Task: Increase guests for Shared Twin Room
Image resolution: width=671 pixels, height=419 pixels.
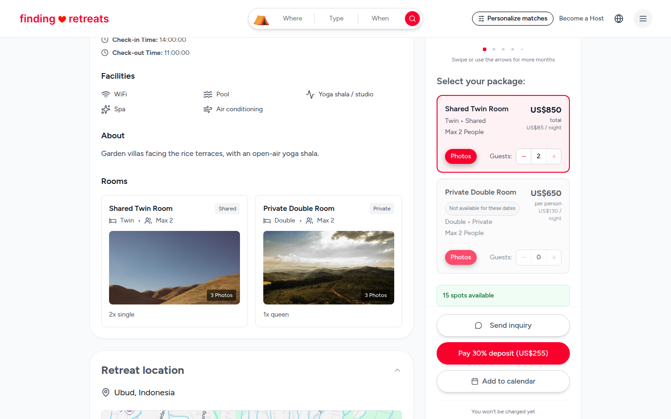Action: (x=554, y=156)
